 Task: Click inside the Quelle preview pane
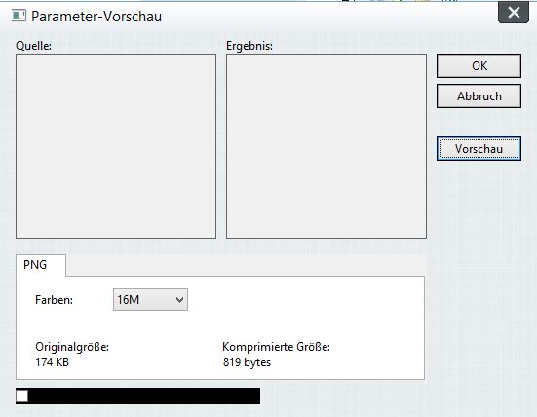click(x=116, y=146)
